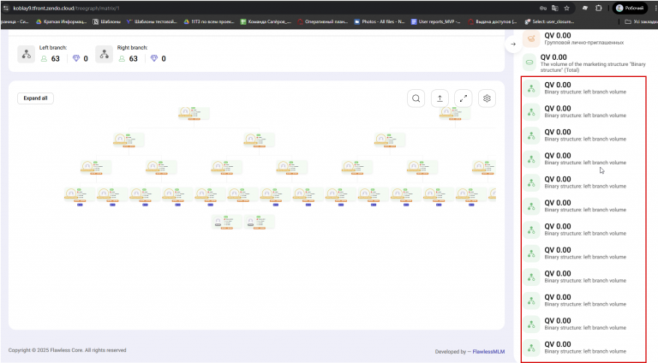Open the Шаблоны тестовой... bookmark

(152, 21)
